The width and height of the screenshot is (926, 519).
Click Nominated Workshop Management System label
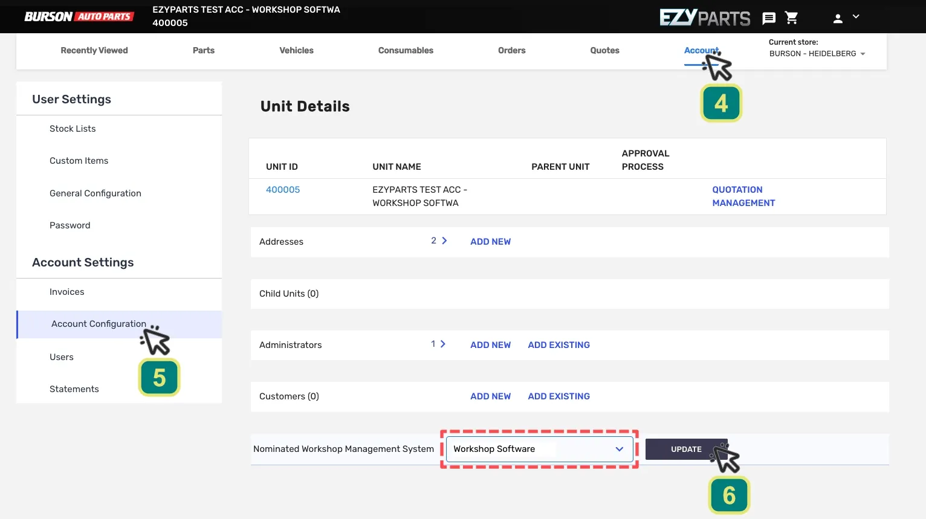click(x=343, y=449)
